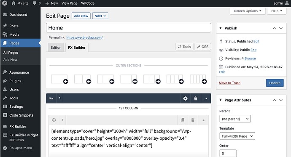Open the Template dropdown
Screen dimensions: 291x157
click(x=237, y=136)
